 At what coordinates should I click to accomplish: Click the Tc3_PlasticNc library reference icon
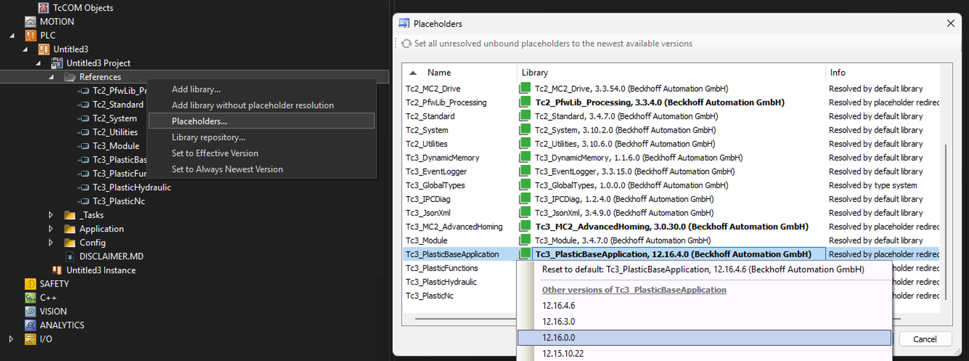[x=84, y=201]
